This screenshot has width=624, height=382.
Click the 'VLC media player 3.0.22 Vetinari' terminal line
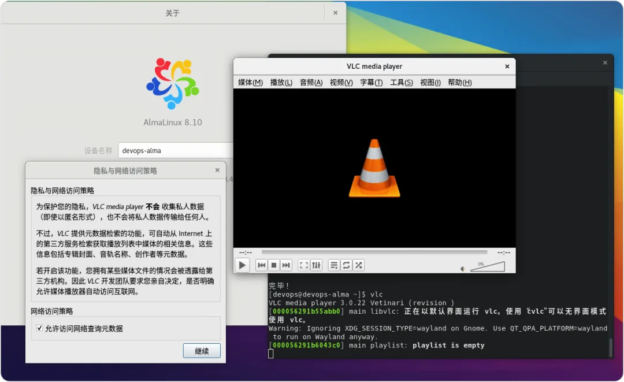pos(361,302)
